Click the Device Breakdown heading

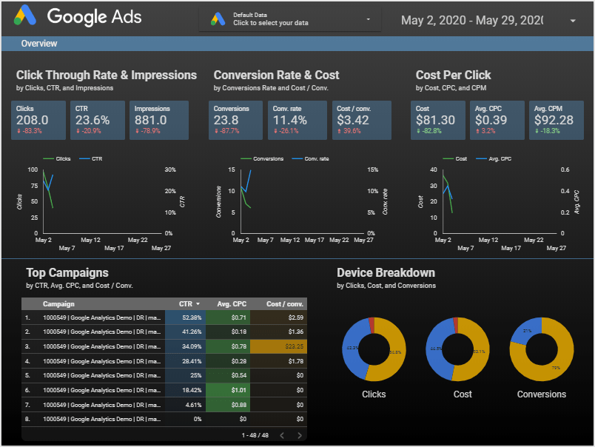(x=386, y=272)
